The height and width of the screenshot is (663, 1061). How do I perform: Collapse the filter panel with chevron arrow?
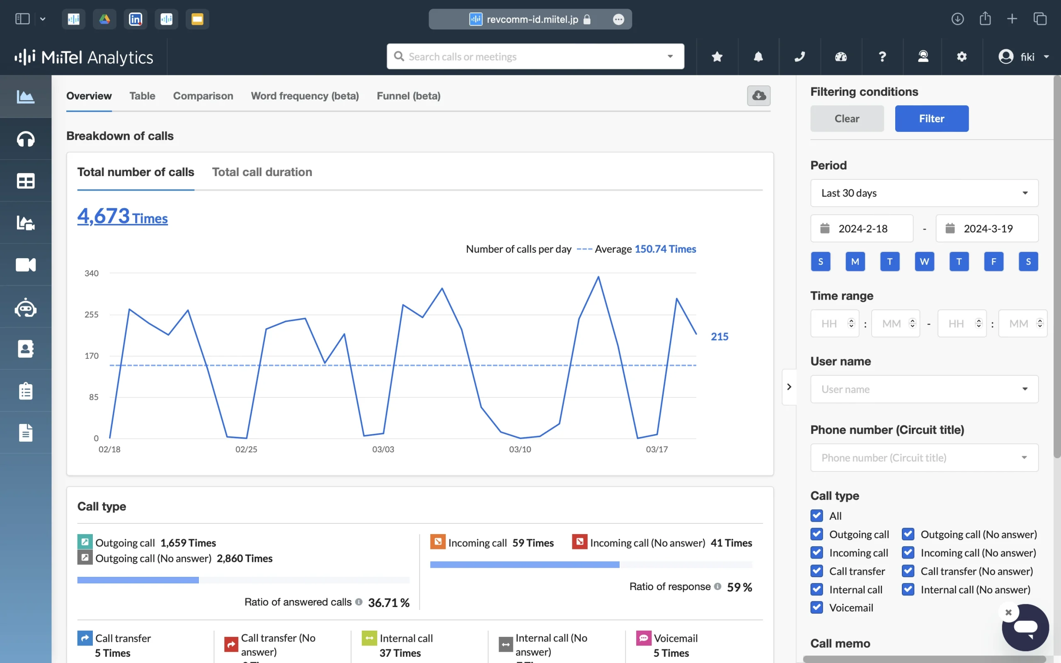789,387
